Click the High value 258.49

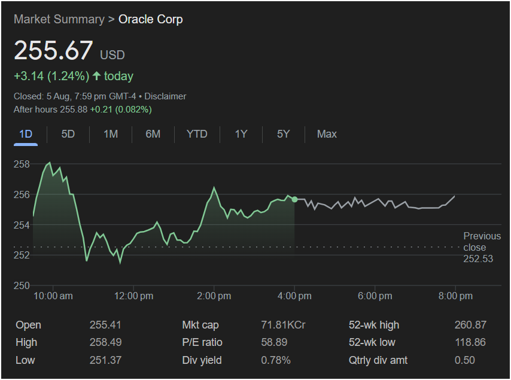tap(105, 342)
